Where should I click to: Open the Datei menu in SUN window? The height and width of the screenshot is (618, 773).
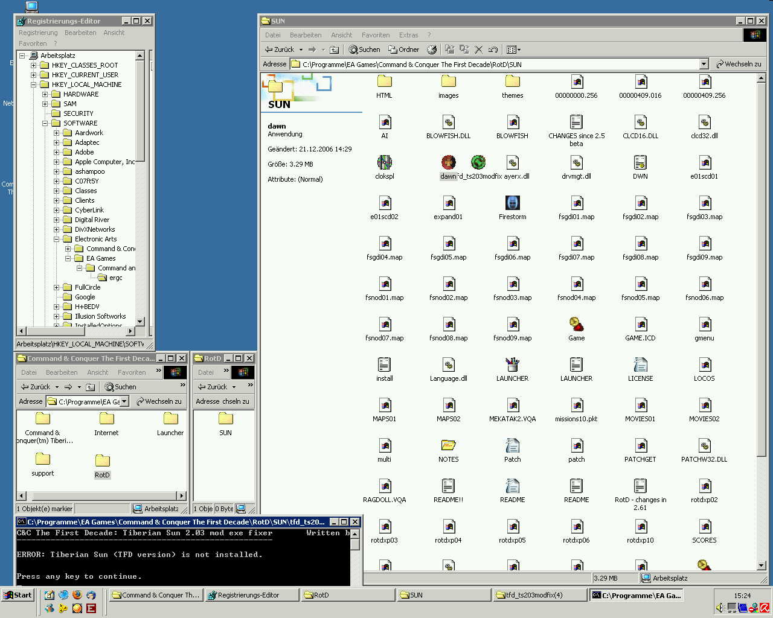[273, 35]
